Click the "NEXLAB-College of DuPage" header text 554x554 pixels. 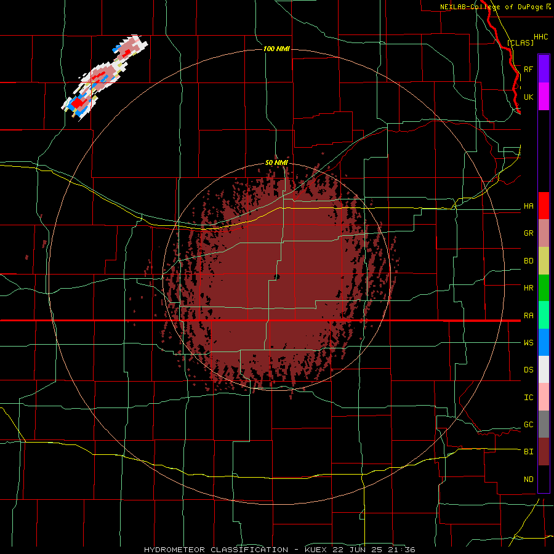tap(491, 7)
